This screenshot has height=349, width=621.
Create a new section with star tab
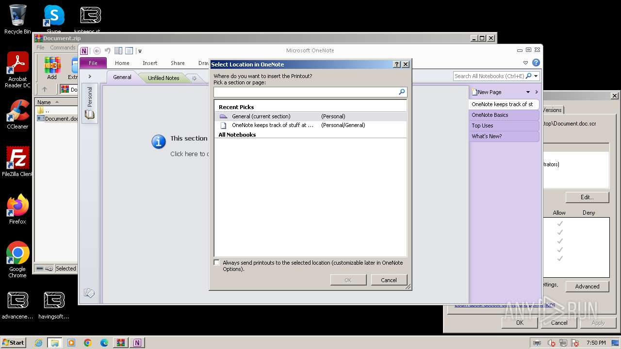click(x=194, y=78)
